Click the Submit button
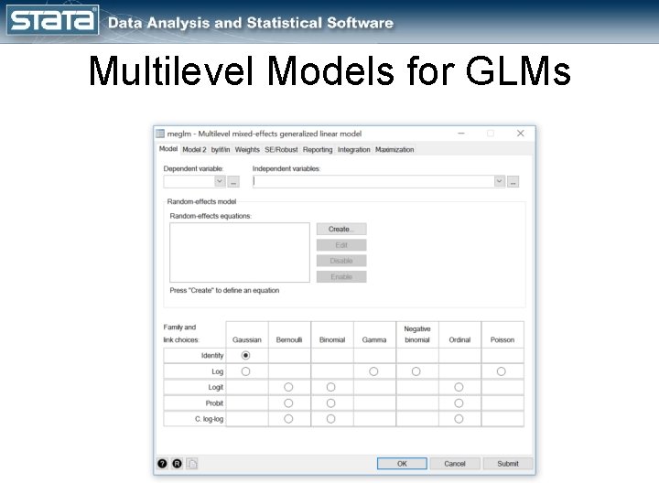659x494 pixels. coord(508,463)
